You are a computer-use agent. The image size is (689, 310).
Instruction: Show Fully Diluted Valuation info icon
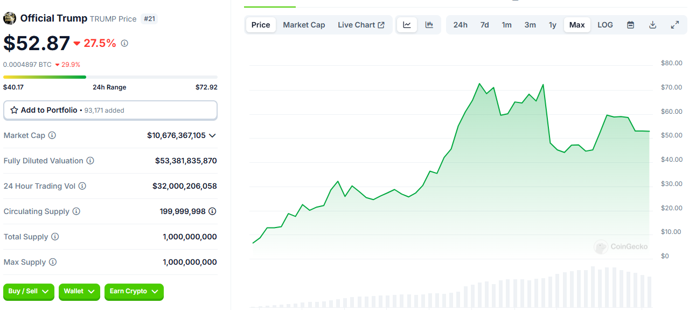91,161
